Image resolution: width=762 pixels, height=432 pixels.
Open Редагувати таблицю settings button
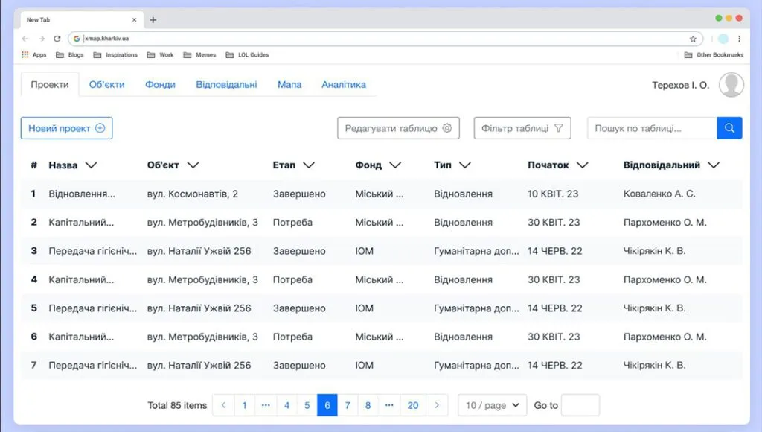[398, 128]
